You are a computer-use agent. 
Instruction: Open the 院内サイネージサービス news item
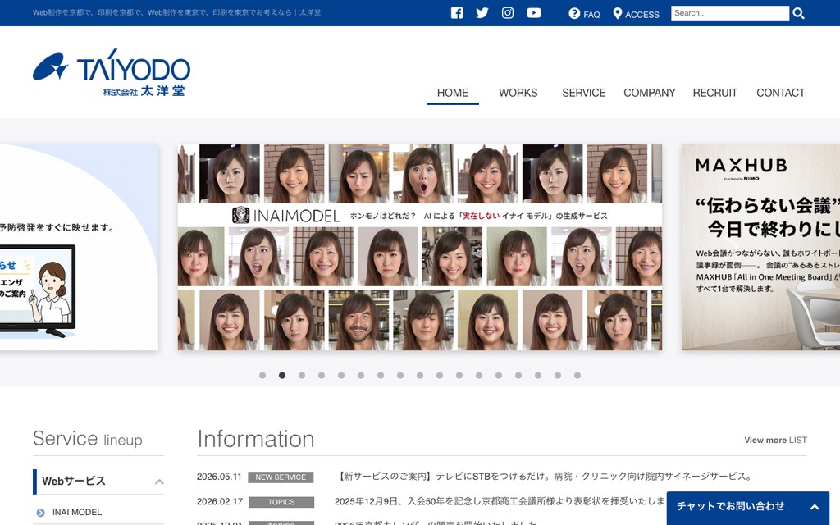545,477
